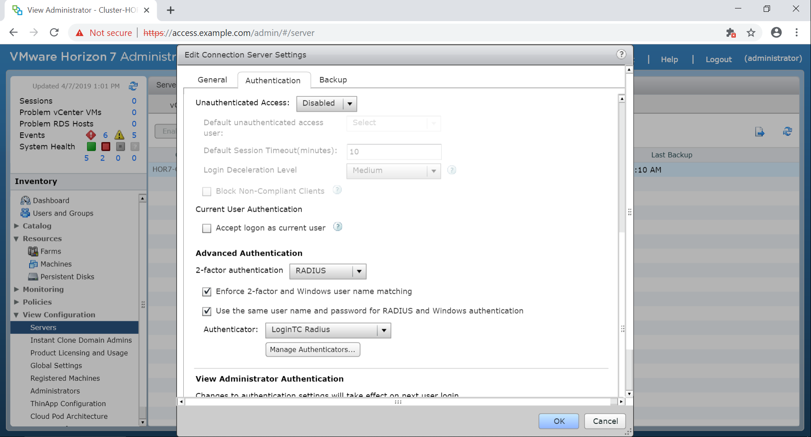Viewport: 811px width, 437px height.
Task: Switch to the General tab
Action: click(212, 79)
